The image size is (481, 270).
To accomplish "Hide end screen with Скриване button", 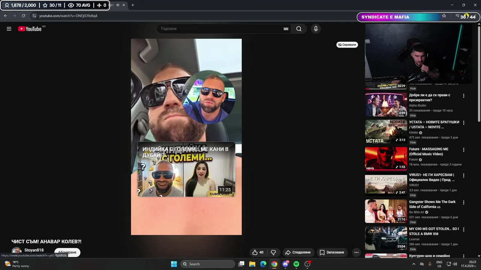I will click(347, 45).
